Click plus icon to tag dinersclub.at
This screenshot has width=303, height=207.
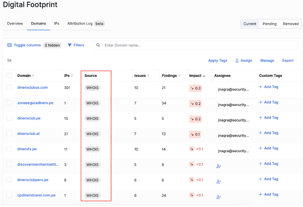pyautogui.click(x=261, y=133)
